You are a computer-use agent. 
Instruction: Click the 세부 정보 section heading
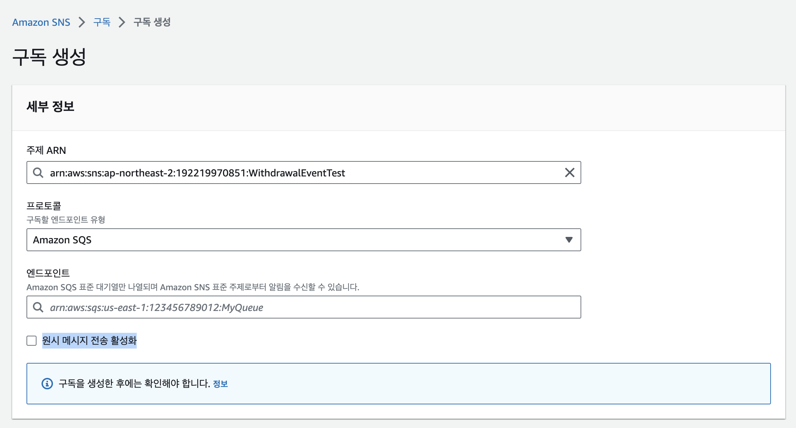pyautogui.click(x=50, y=106)
